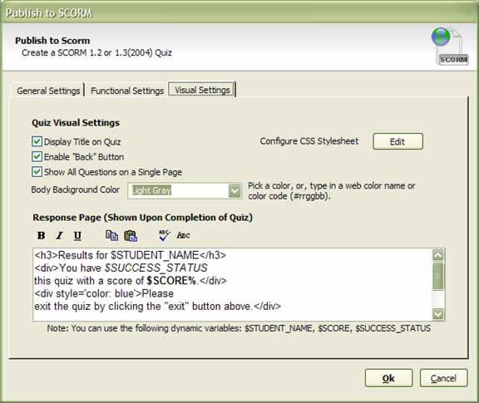
Task: Confirm the dialog with Ok
Action: [388, 378]
